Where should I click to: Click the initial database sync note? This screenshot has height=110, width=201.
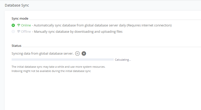[x=58, y=67]
